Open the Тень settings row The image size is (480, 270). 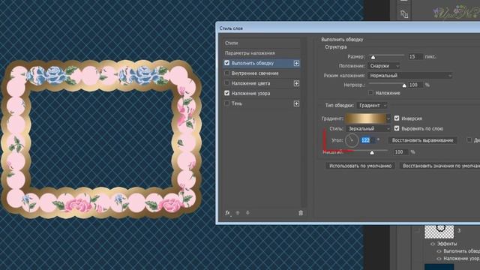point(262,103)
